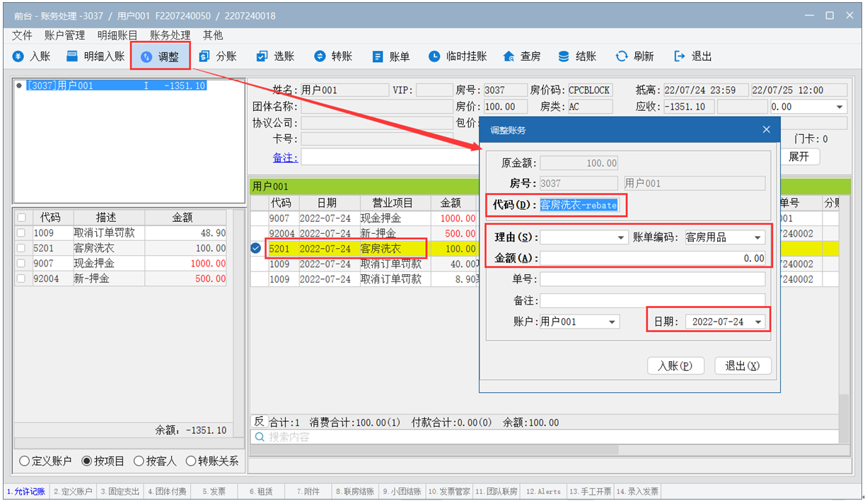The width and height of the screenshot is (865, 501).
Task: Toggle the header checkbox beside 代码
Action: 22,218
